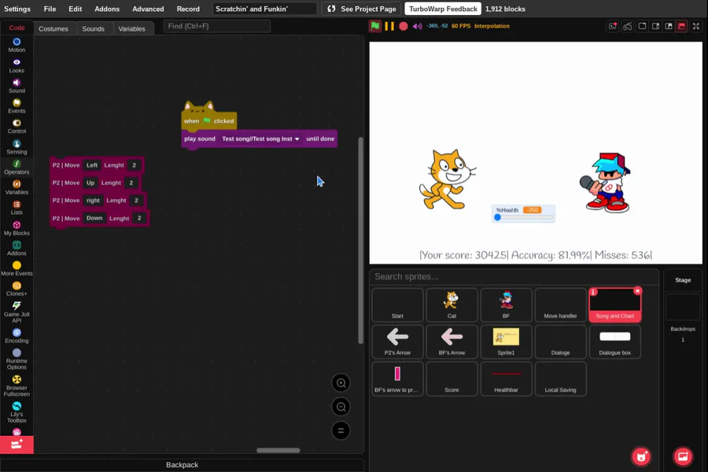
Task: Open the Game Jolt API category
Action: click(x=17, y=312)
